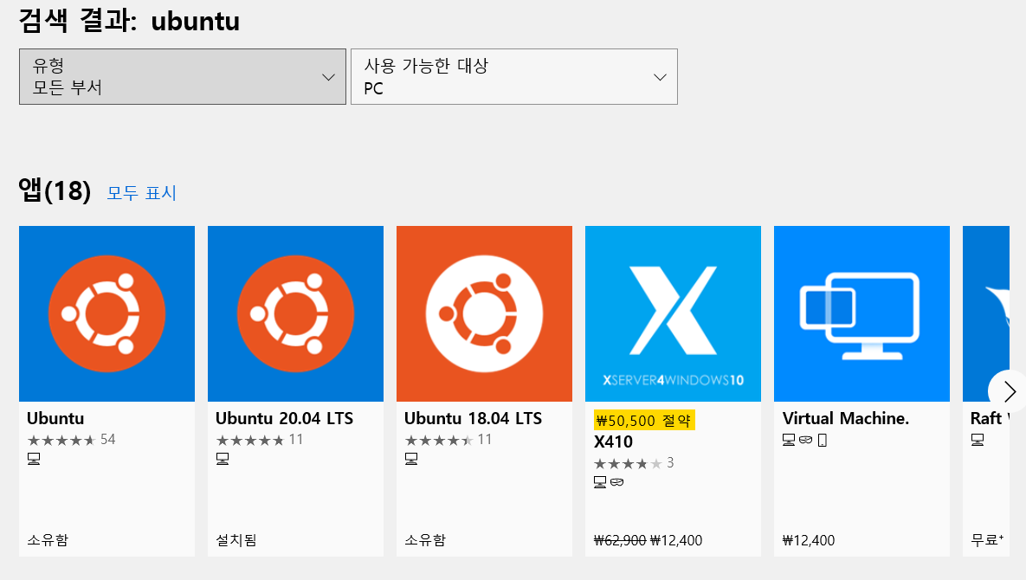
Task: Click X410 sale price ₩12,400
Action: tap(676, 541)
